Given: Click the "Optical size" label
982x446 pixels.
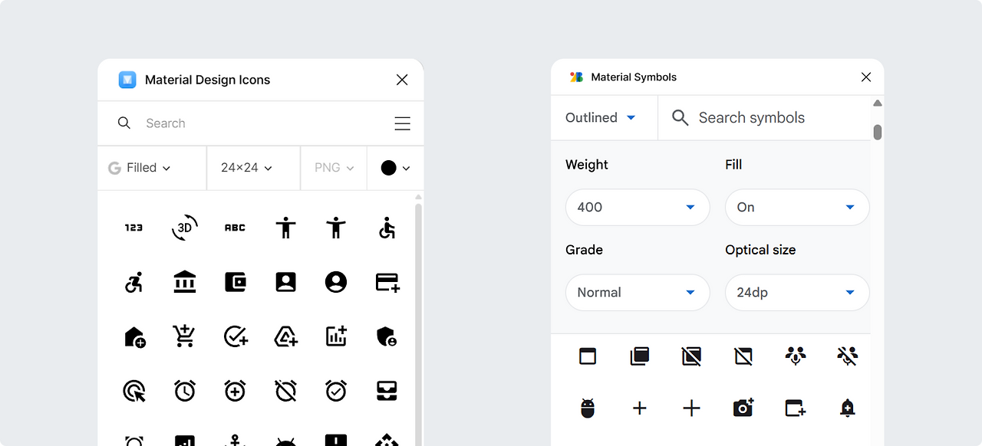Looking at the screenshot, I should tap(760, 250).
